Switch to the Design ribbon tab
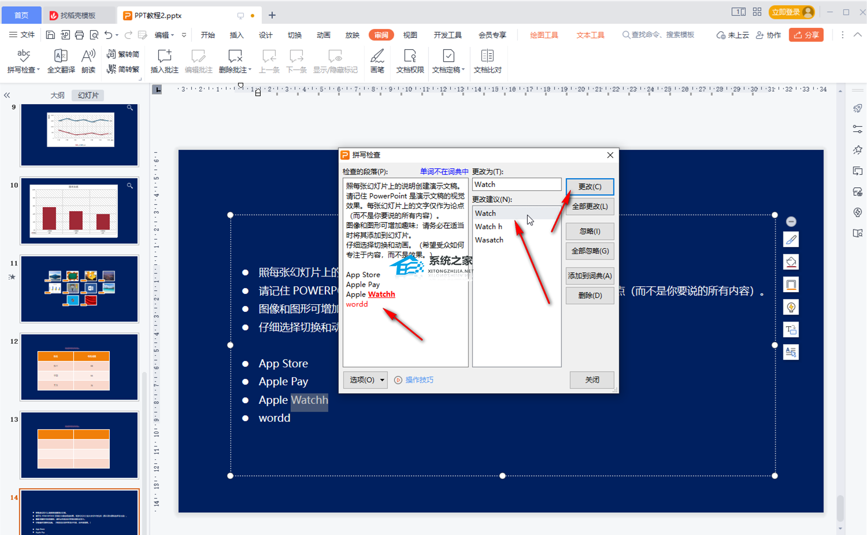This screenshot has width=867, height=535. (x=265, y=35)
